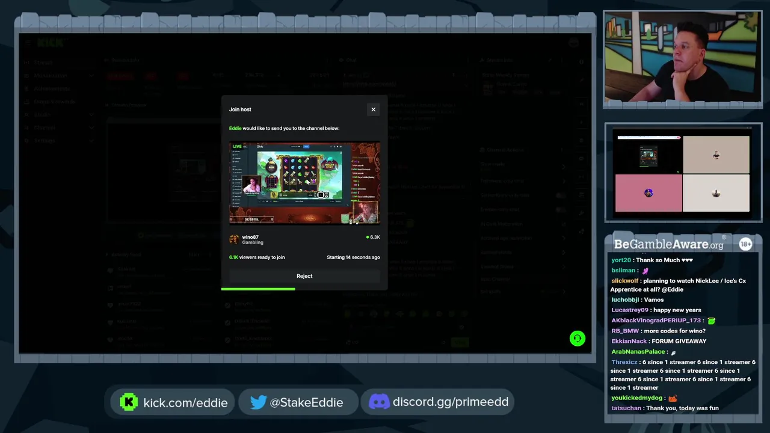Toggle Subscribers only chat switch
770x433 pixels.
561,195
